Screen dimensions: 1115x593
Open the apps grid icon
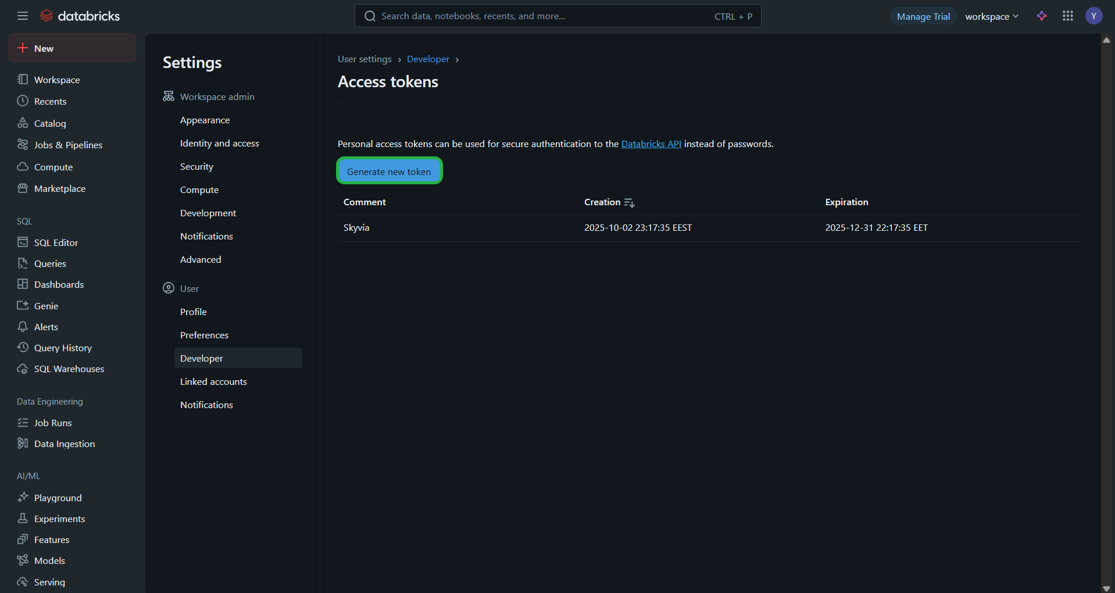(x=1067, y=16)
